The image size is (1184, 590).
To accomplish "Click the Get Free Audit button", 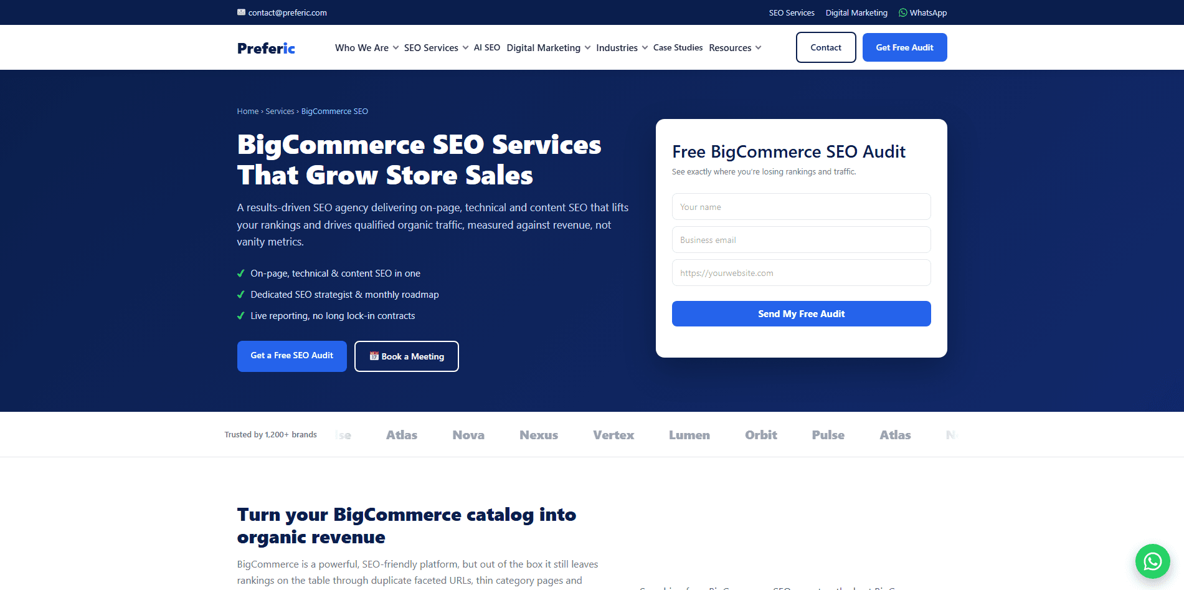I will [904, 47].
